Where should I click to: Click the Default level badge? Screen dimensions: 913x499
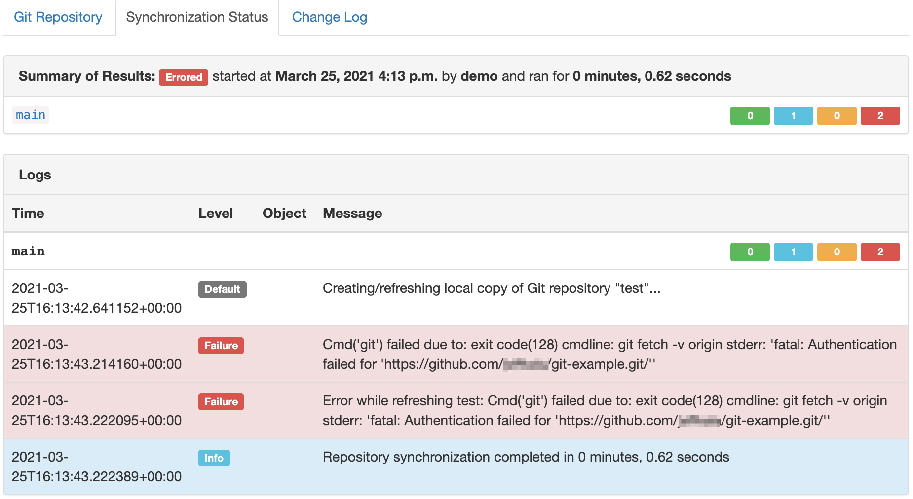tap(222, 289)
